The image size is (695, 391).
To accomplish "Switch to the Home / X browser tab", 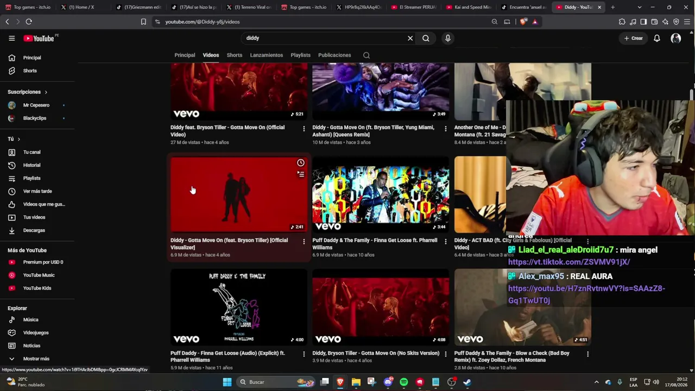I will pos(83,7).
